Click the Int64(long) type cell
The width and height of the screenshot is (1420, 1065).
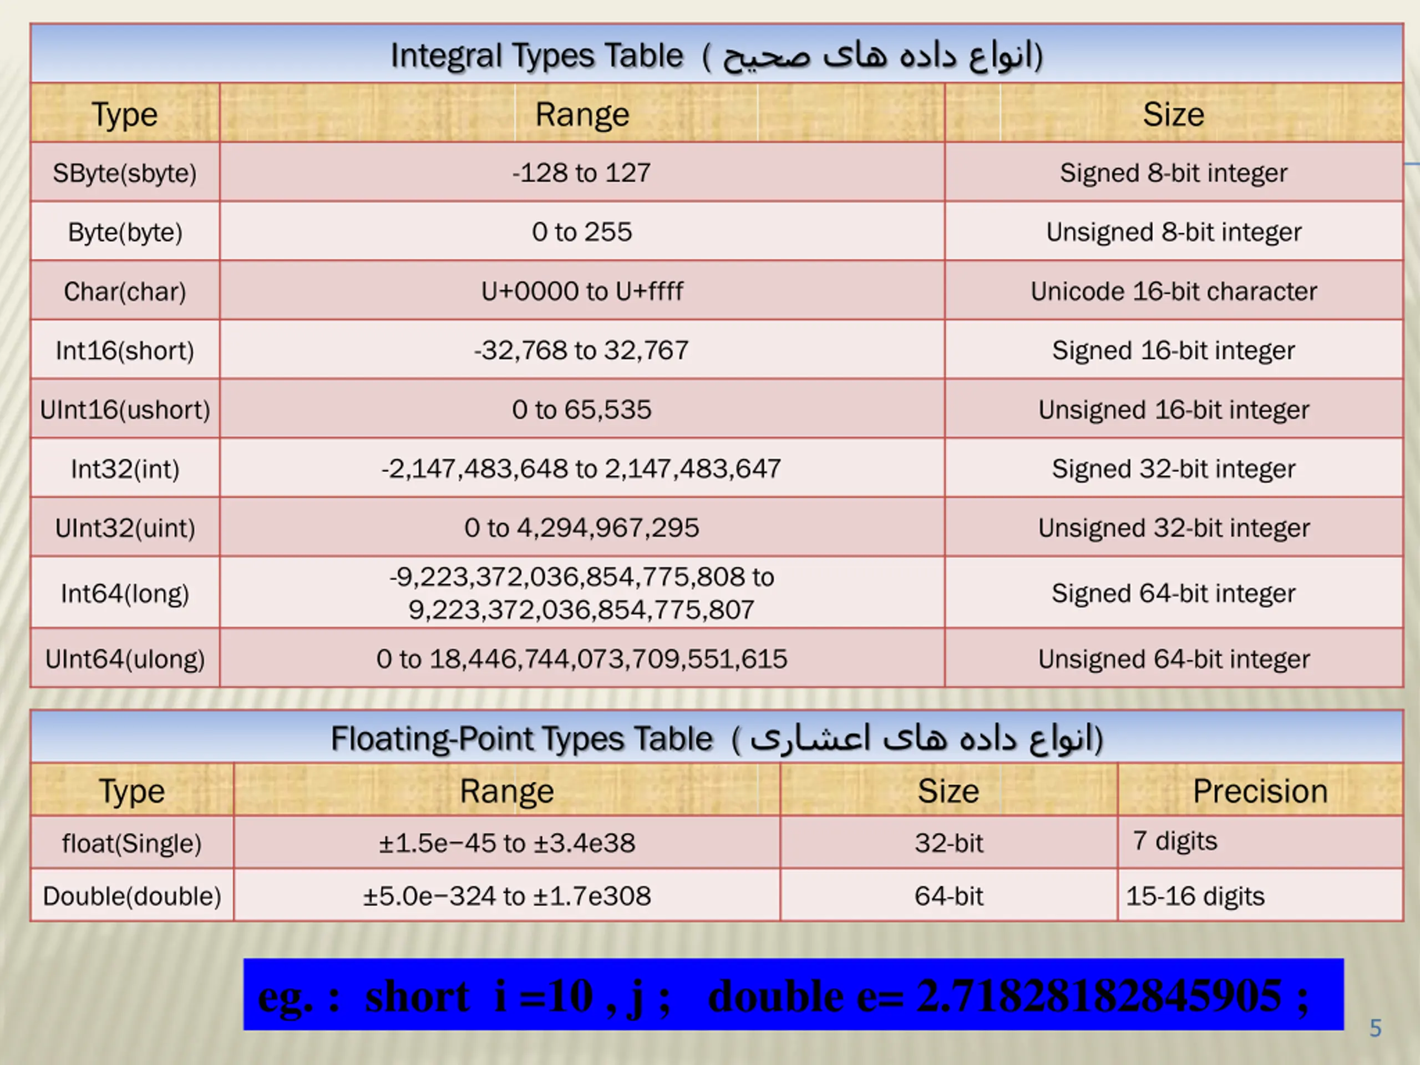125,592
